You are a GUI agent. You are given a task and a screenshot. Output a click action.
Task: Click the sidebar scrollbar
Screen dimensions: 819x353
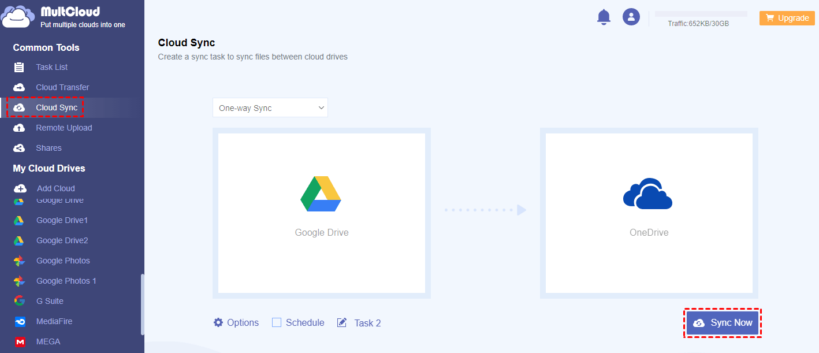pyautogui.click(x=142, y=304)
